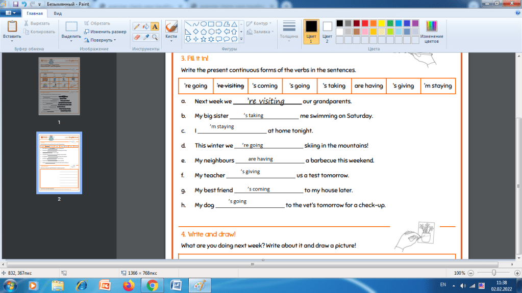Choose the Color picker eyedropper tool
522x293 pixels.
[145, 37]
